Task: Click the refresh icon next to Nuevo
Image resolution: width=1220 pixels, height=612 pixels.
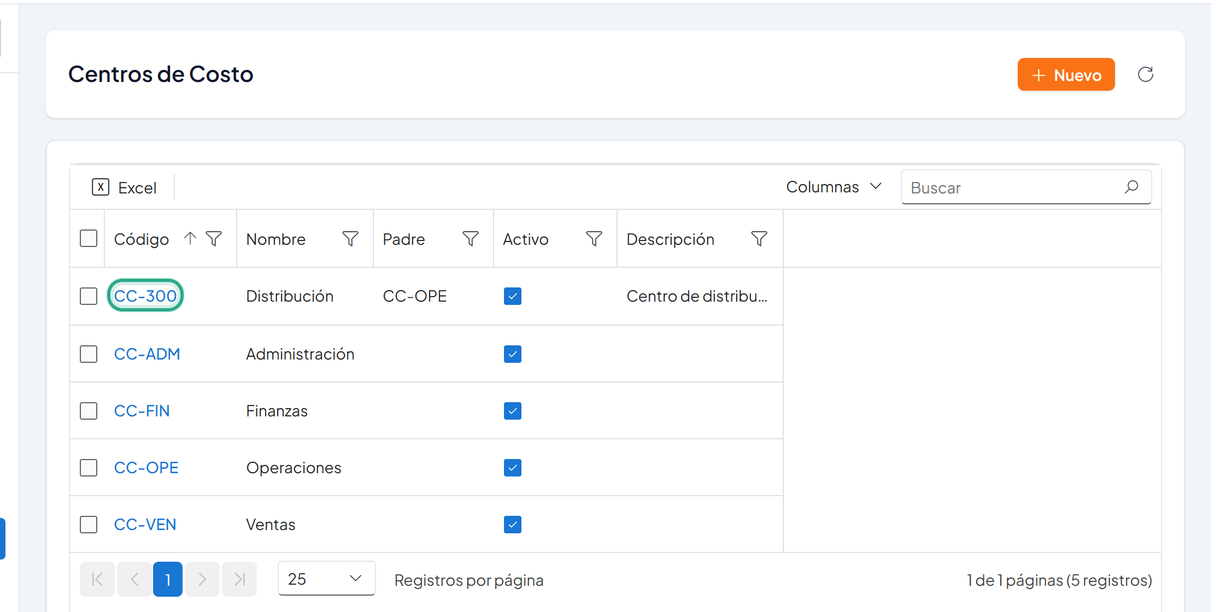Action: 1145,74
